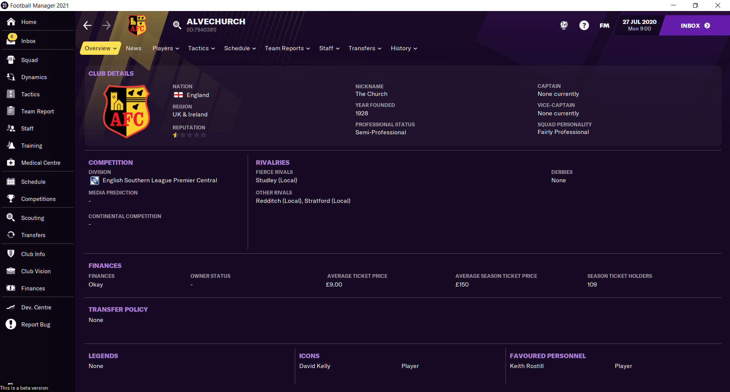
Task: Click the Club Vision briefcase icon
Action: tap(11, 271)
